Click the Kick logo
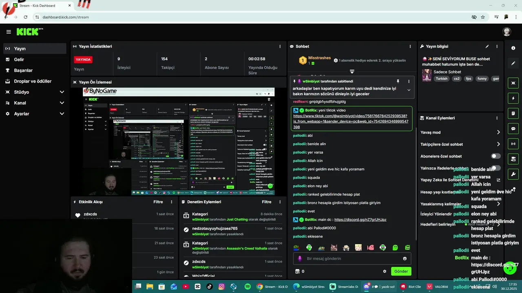This screenshot has height=293, width=522. (x=29, y=32)
